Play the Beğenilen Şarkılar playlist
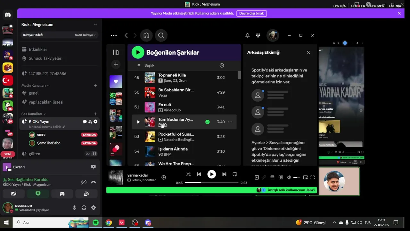 138,52
